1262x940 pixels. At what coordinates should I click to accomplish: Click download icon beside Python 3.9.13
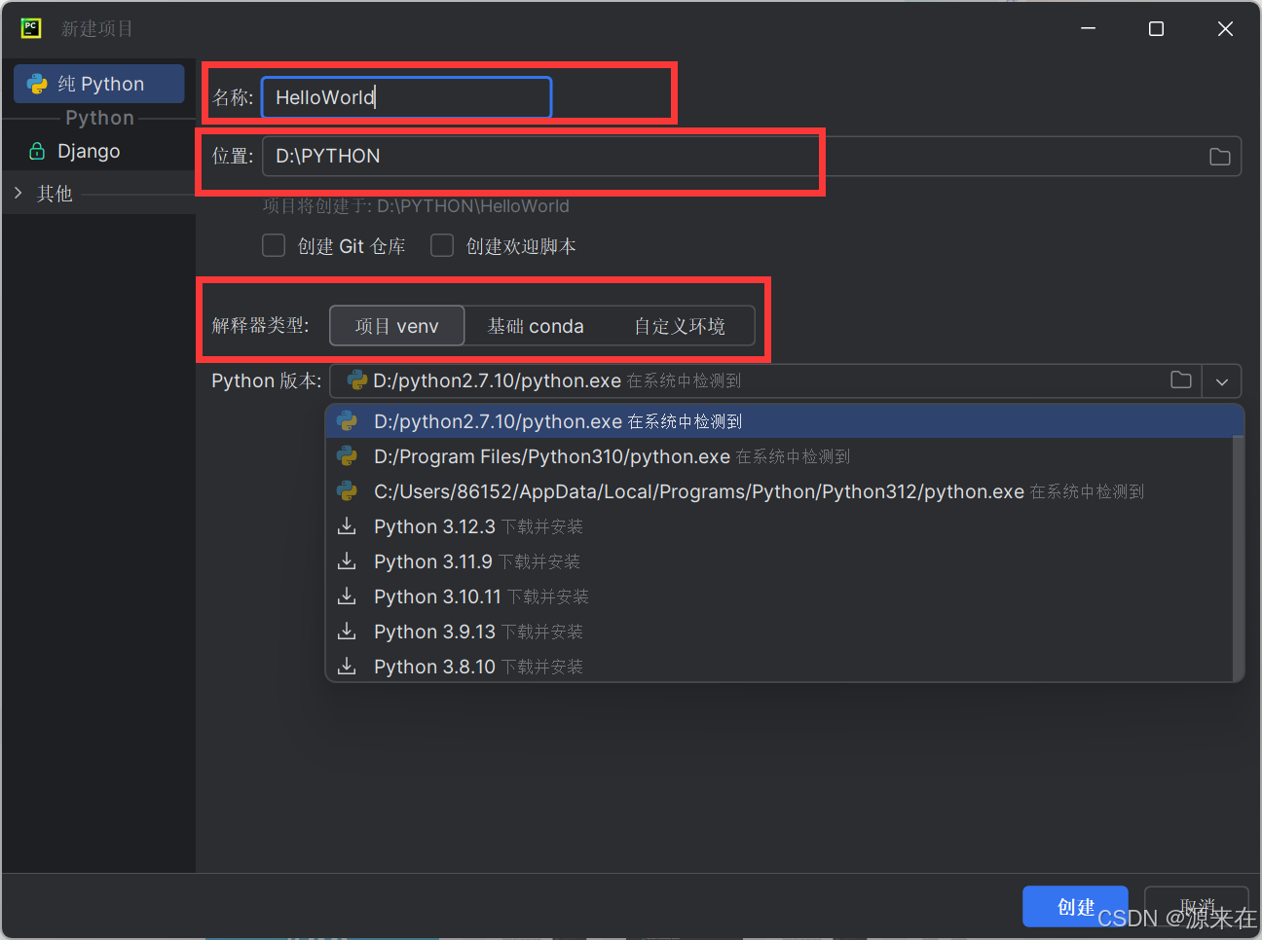347,632
